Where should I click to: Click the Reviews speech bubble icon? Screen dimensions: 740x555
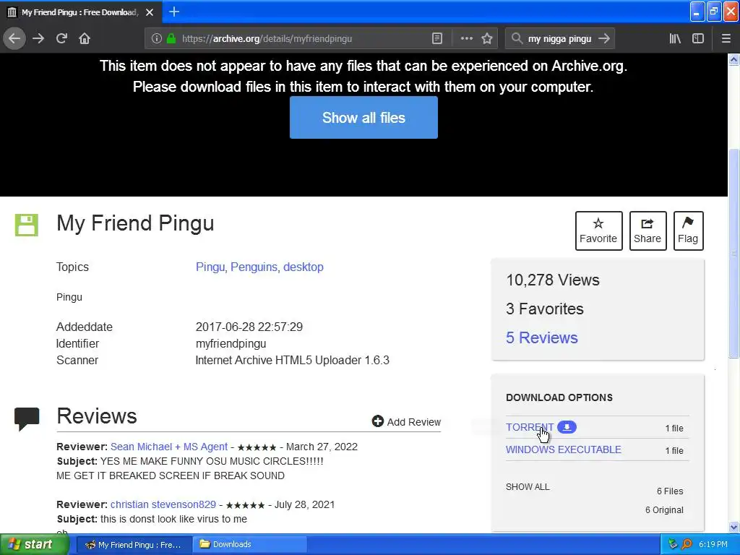pos(27,419)
